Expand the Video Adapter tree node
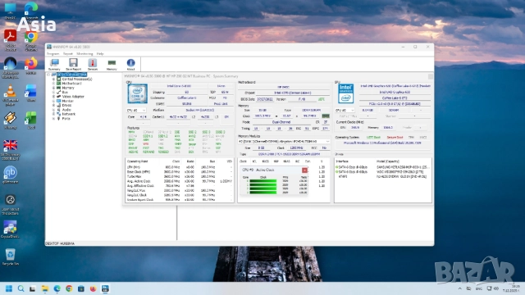This screenshot has width=525, height=295. tap(53, 97)
